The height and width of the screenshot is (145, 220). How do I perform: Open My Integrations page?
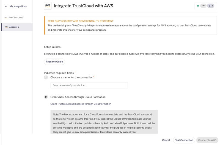click(18, 6)
